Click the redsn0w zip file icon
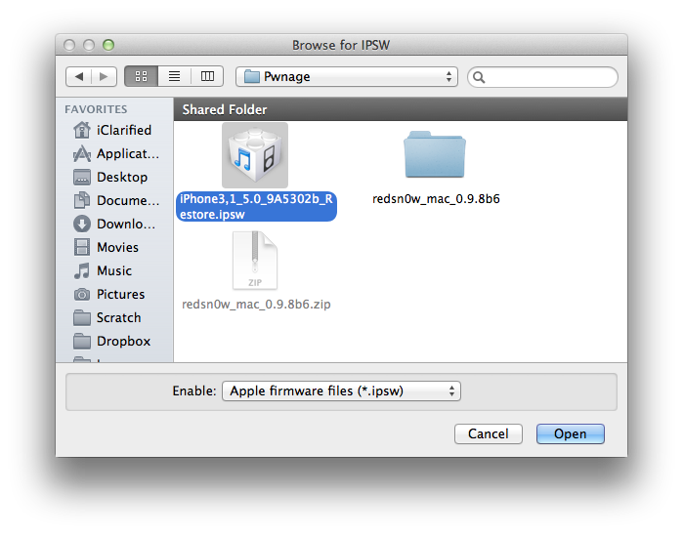 (255, 261)
